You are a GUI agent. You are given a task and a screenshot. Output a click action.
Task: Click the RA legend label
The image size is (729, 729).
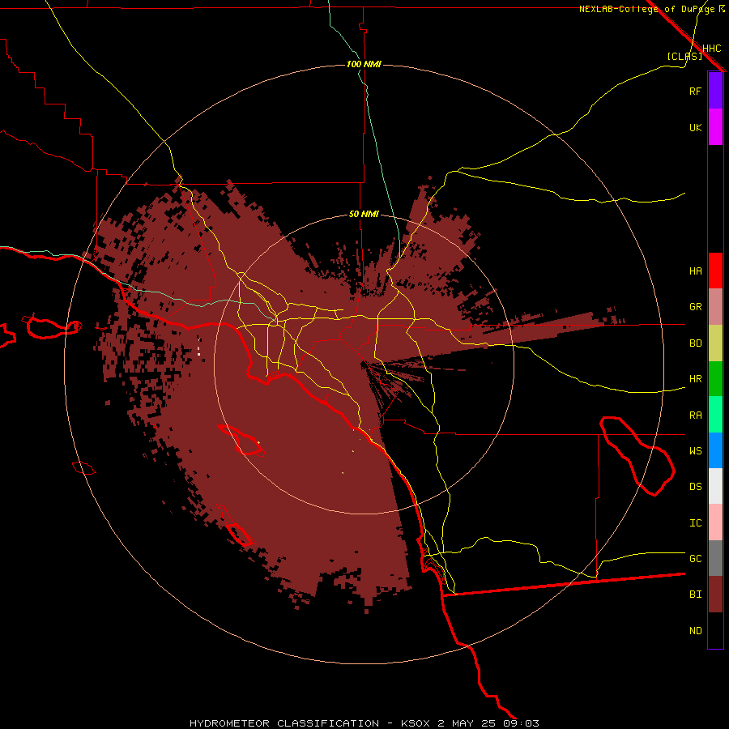(695, 416)
